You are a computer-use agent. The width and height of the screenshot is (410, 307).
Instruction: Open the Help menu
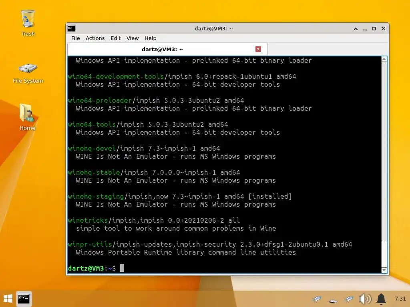tap(151, 38)
